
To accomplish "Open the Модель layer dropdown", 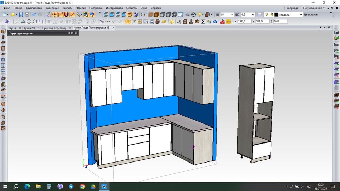I will pos(301,15).
